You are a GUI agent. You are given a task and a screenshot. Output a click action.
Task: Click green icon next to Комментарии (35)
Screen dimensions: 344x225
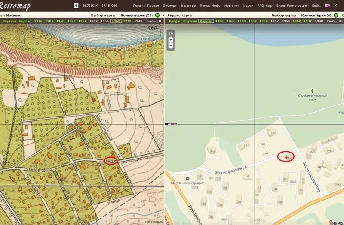(157, 15)
